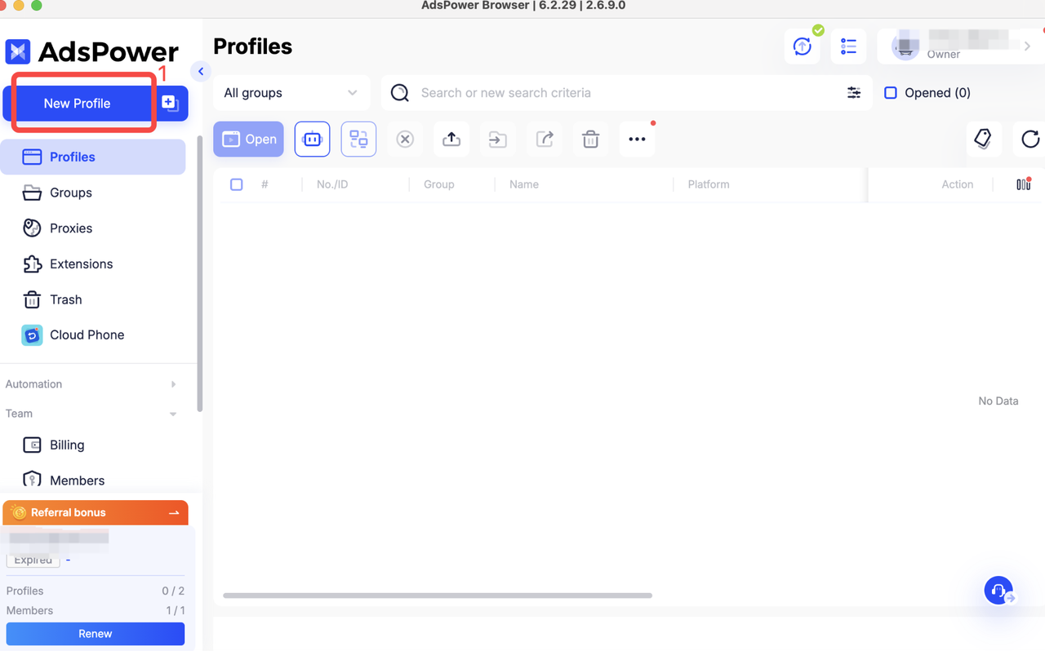This screenshot has width=1045, height=651.
Task: Click the trash delete icon in toolbar
Action: click(x=590, y=139)
